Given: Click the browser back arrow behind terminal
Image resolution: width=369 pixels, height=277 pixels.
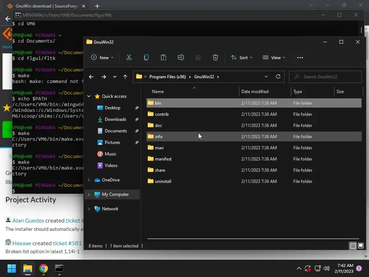Looking at the screenshot, I should [8, 19].
